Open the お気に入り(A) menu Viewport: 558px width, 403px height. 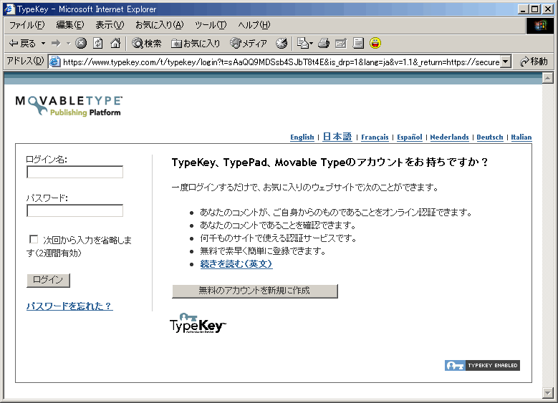(x=160, y=25)
